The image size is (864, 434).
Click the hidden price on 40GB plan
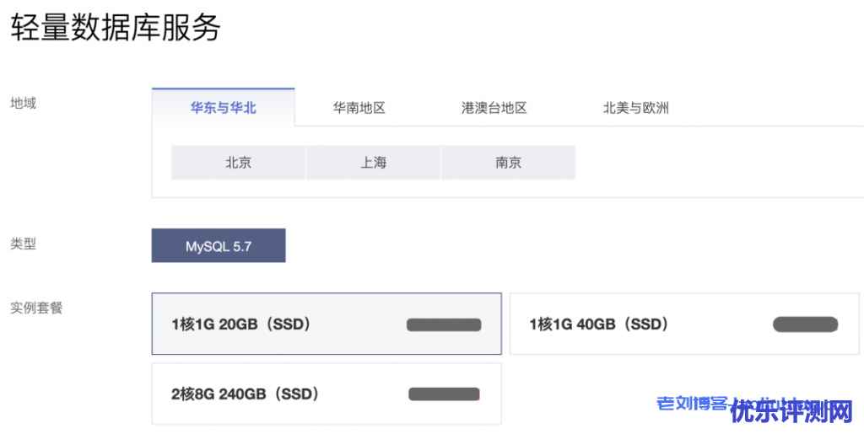click(x=805, y=324)
